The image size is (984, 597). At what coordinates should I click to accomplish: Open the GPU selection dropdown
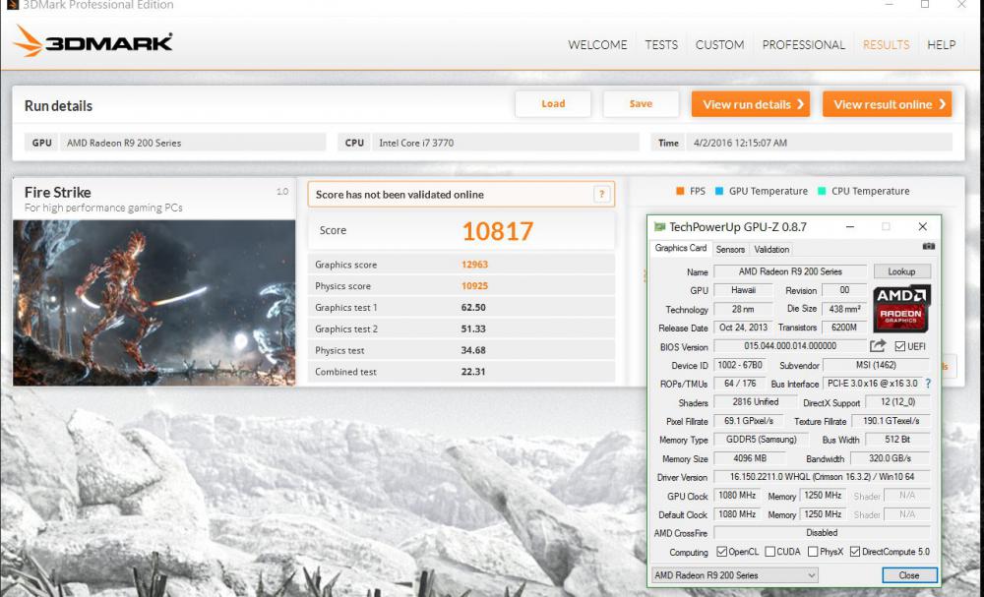pyautogui.click(x=734, y=575)
